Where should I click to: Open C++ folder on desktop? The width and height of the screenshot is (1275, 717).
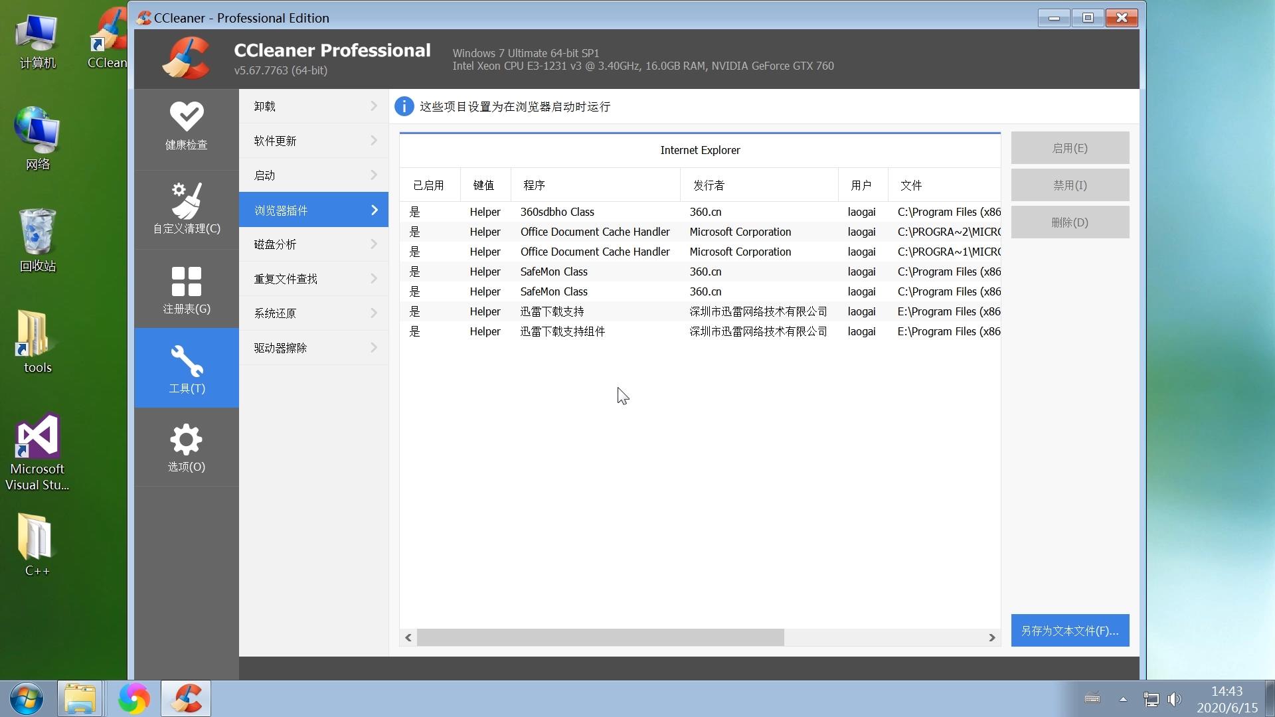37,544
